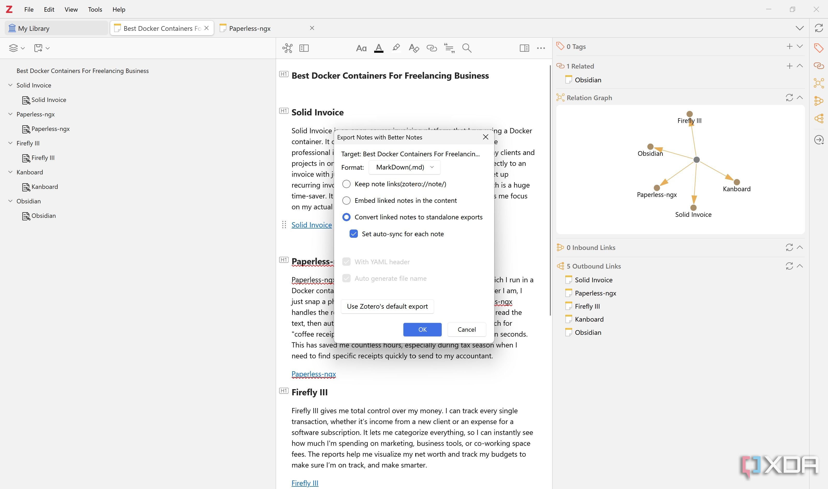Image resolution: width=828 pixels, height=489 pixels.
Task: Click the insert link icon in toolbar
Action: click(431, 48)
